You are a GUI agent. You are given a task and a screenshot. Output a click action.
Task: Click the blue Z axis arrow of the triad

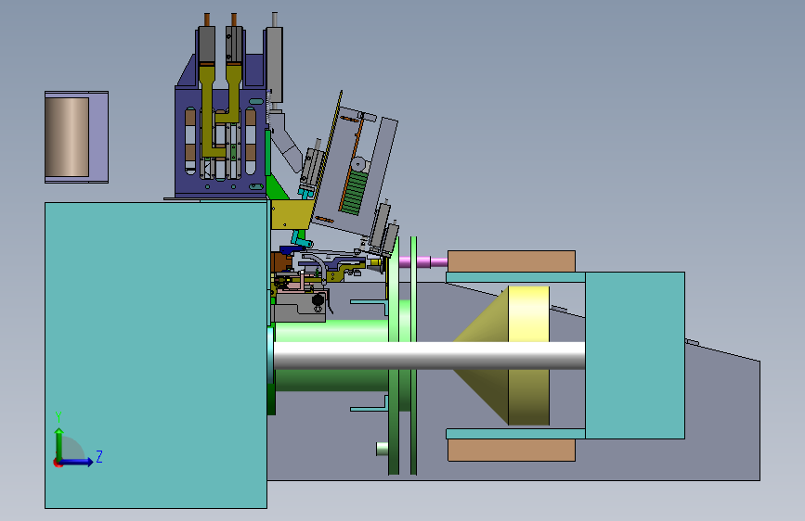click(78, 462)
